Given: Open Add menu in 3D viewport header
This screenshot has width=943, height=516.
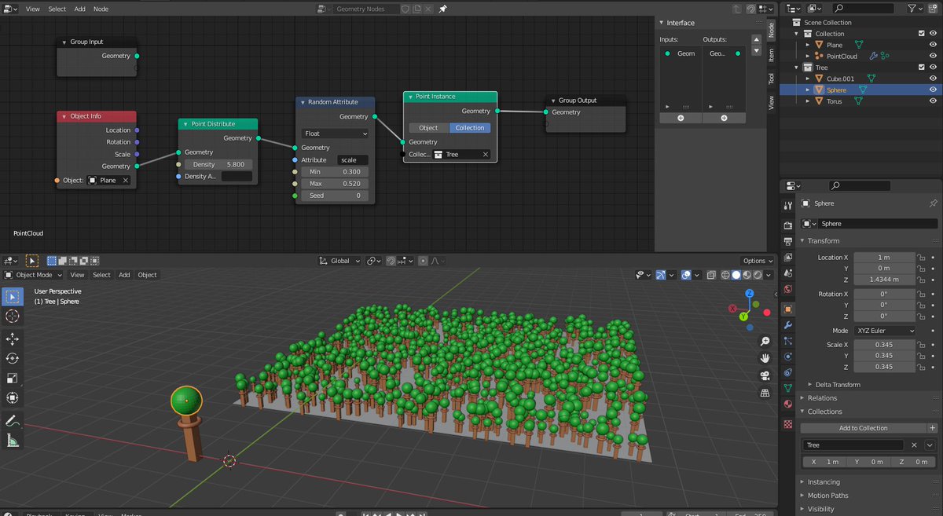Looking at the screenshot, I should click(124, 275).
